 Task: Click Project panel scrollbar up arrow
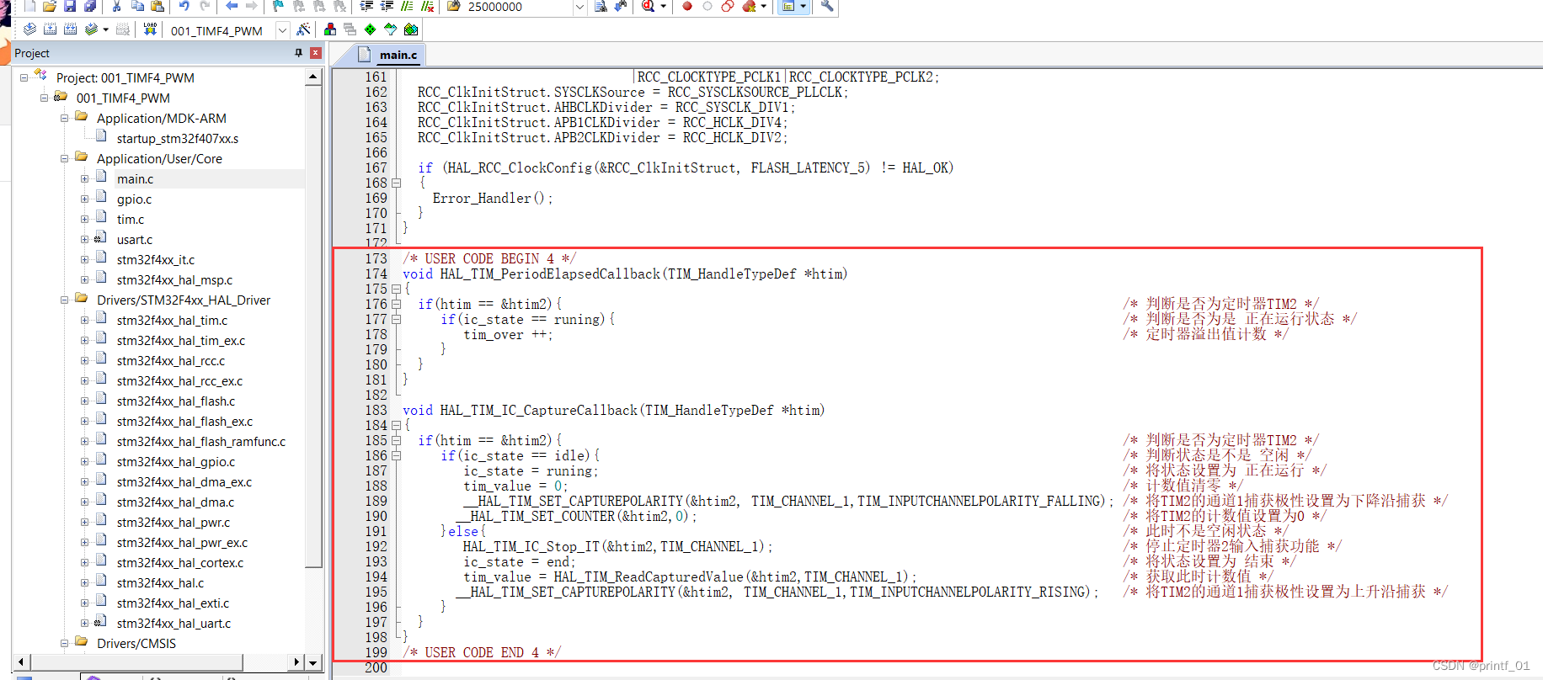(x=313, y=77)
